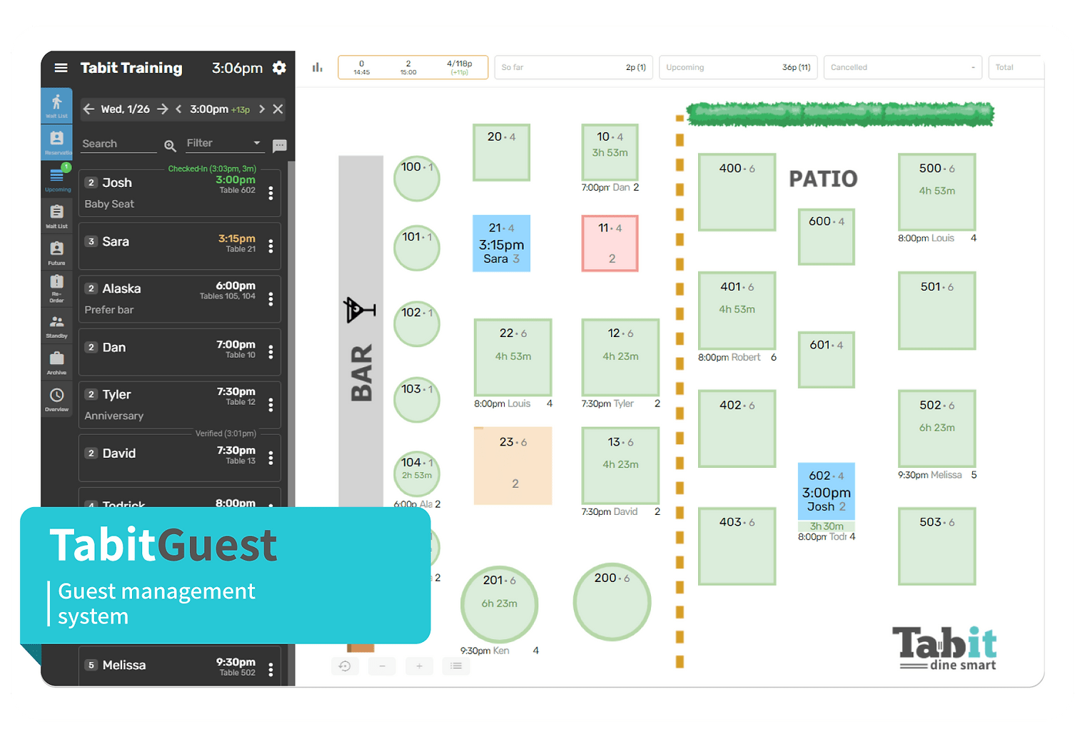This screenshot has width=1085, height=747.
Task: Open options menu for Dan reservation
Action: click(271, 351)
